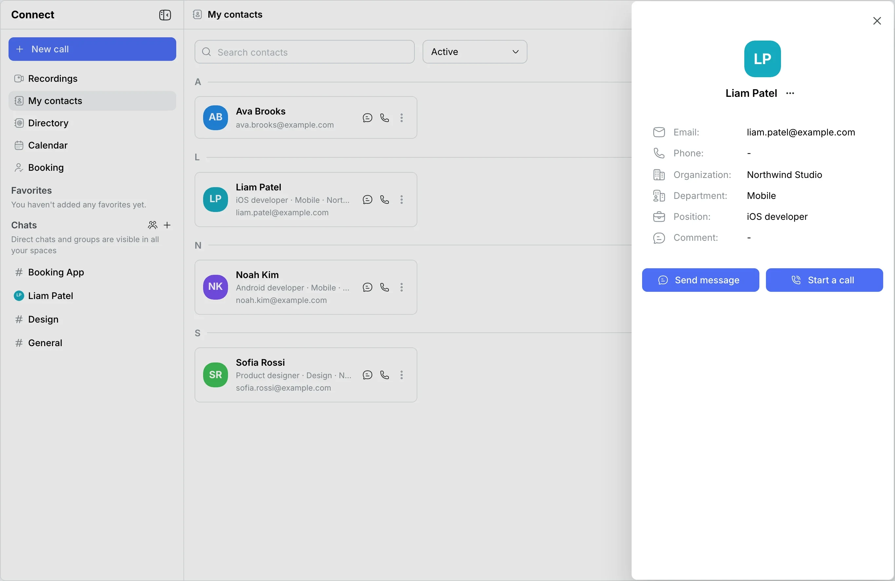Call Sofia Rossi via phone icon
The width and height of the screenshot is (895, 581).
[384, 375]
